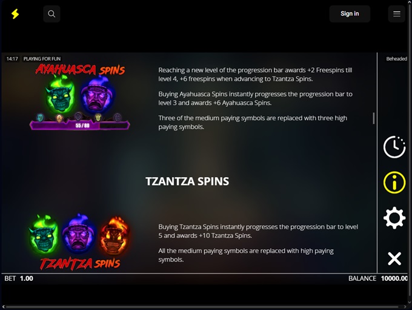Open the search magnifier icon

pyautogui.click(x=51, y=14)
